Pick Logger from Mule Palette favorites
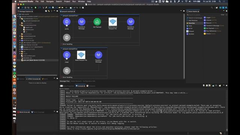The width and height of the screenshot is (240, 135). 209,18
